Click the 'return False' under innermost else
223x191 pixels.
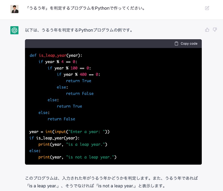tap(80, 94)
